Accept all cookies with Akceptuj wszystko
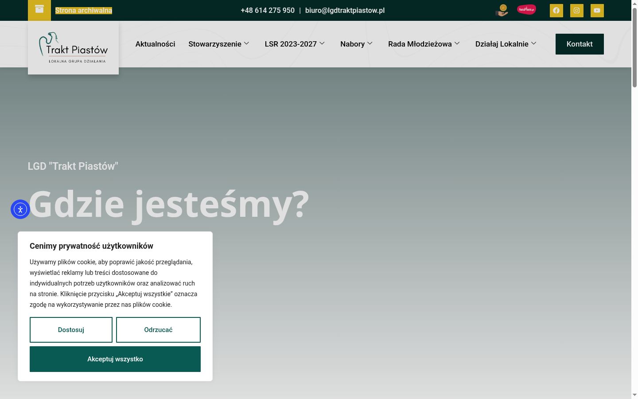The height and width of the screenshot is (399, 638). point(115,359)
